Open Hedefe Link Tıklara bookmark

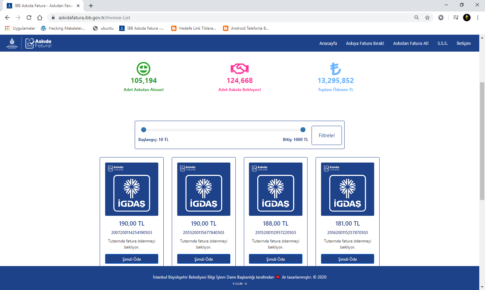coord(194,28)
